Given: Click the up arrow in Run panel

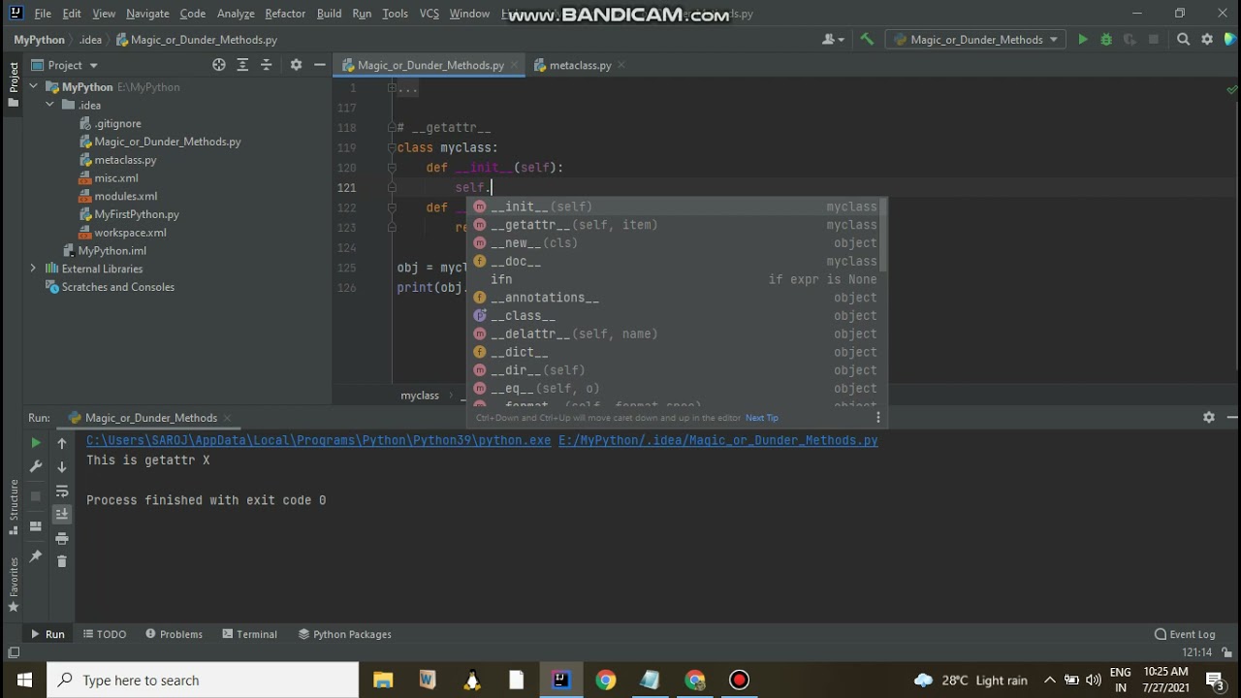Looking at the screenshot, I should coord(62,443).
